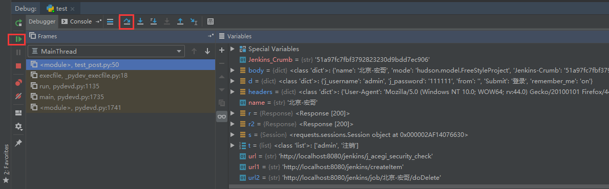Resume program with green play icon
The width and height of the screenshot is (609, 189).
click(x=18, y=39)
